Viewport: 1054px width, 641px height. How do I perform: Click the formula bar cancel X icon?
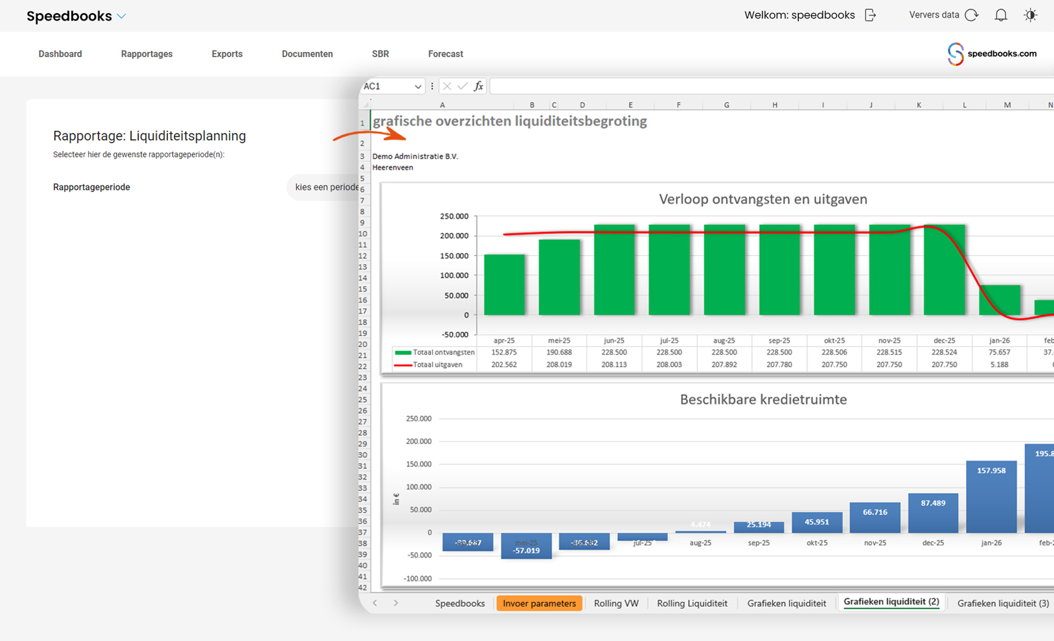(447, 87)
